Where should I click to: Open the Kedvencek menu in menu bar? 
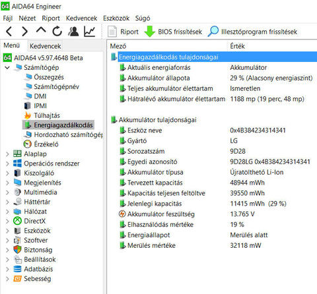point(81,18)
